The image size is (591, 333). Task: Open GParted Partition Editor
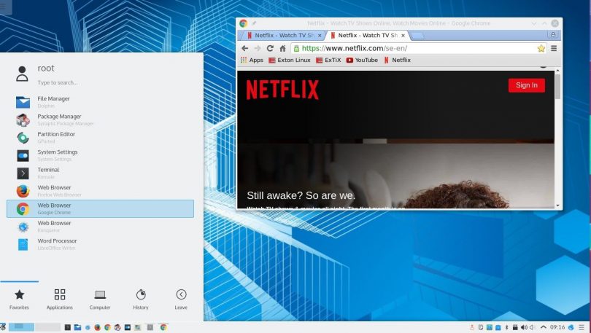[100, 137]
